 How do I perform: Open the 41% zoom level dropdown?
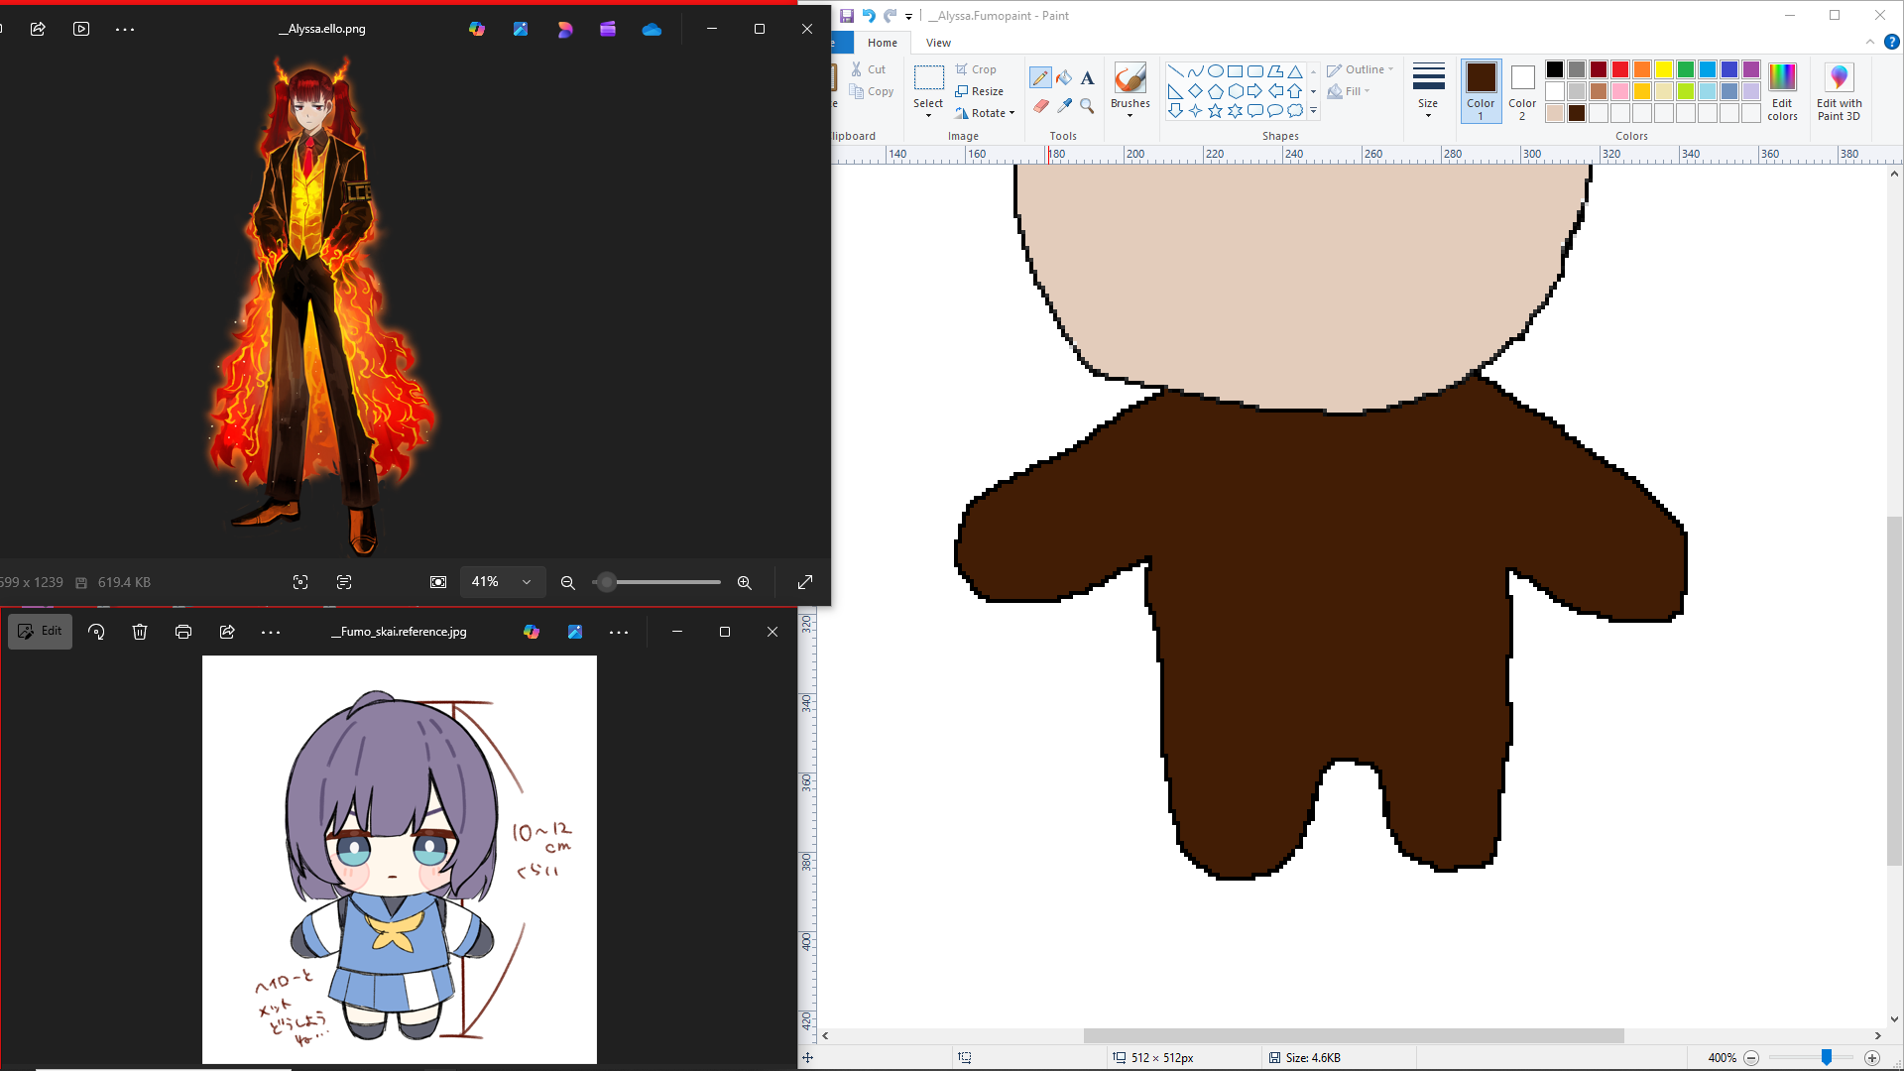point(527,582)
